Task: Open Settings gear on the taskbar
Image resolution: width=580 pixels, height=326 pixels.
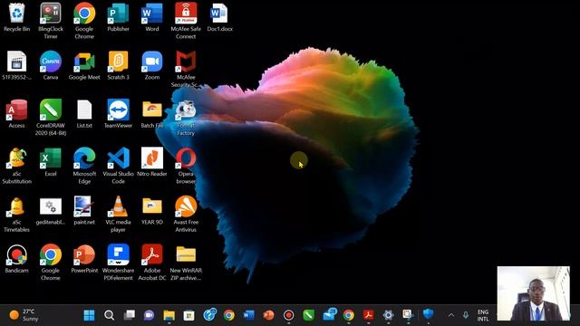Action: 388,315
